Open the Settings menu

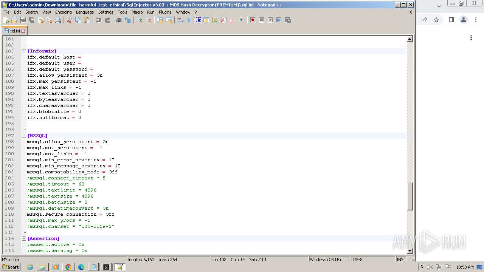click(106, 12)
